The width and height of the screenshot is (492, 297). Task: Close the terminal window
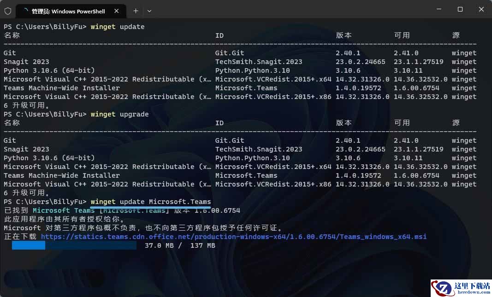pos(481,9)
